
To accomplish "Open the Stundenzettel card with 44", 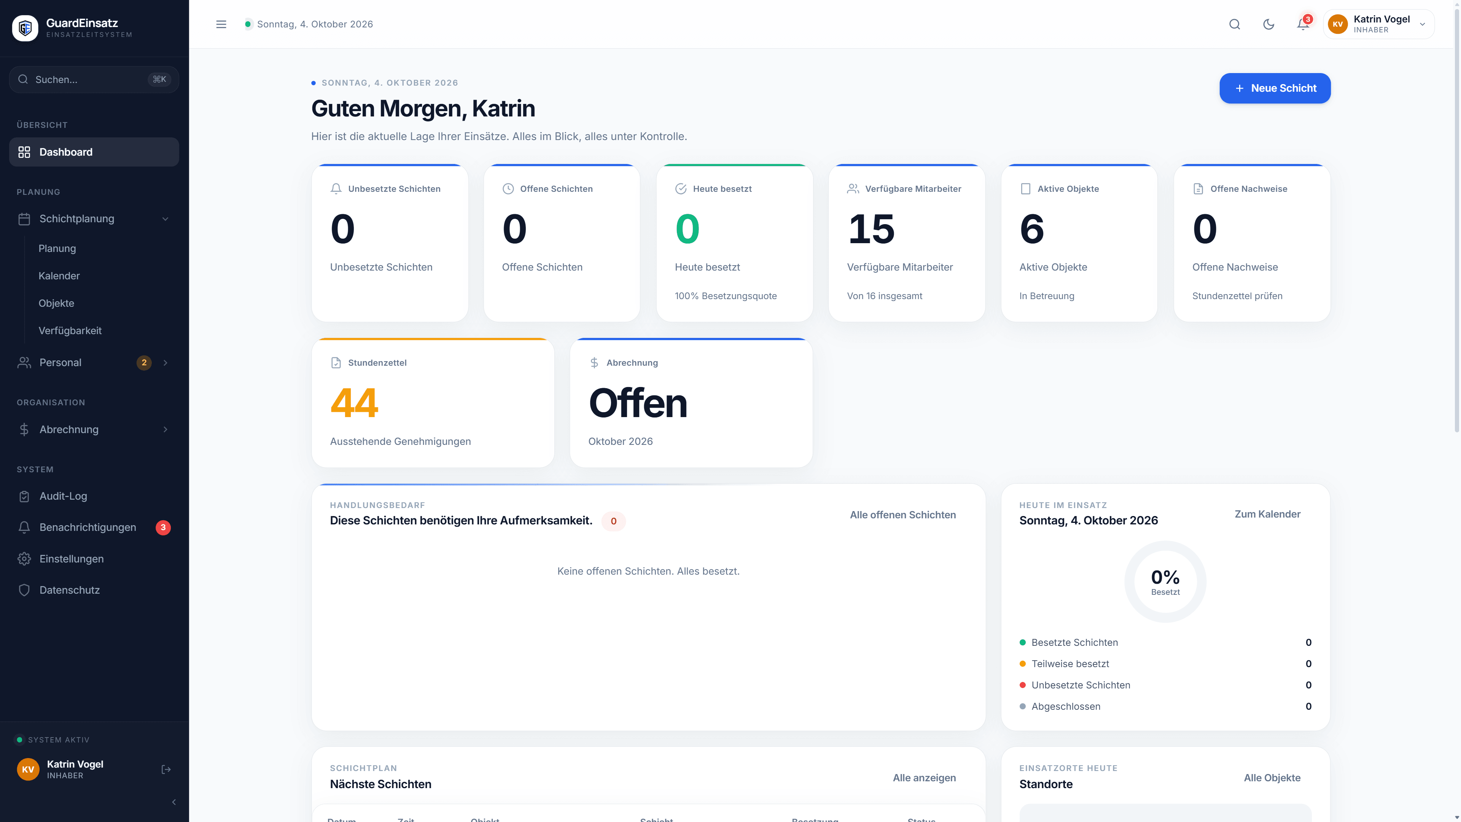I will click(433, 403).
